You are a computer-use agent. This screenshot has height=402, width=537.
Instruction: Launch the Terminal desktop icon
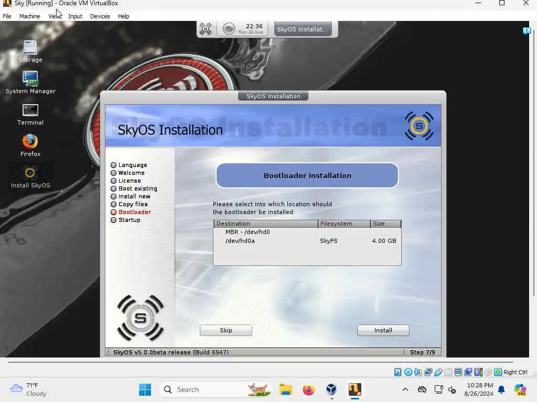[30, 114]
